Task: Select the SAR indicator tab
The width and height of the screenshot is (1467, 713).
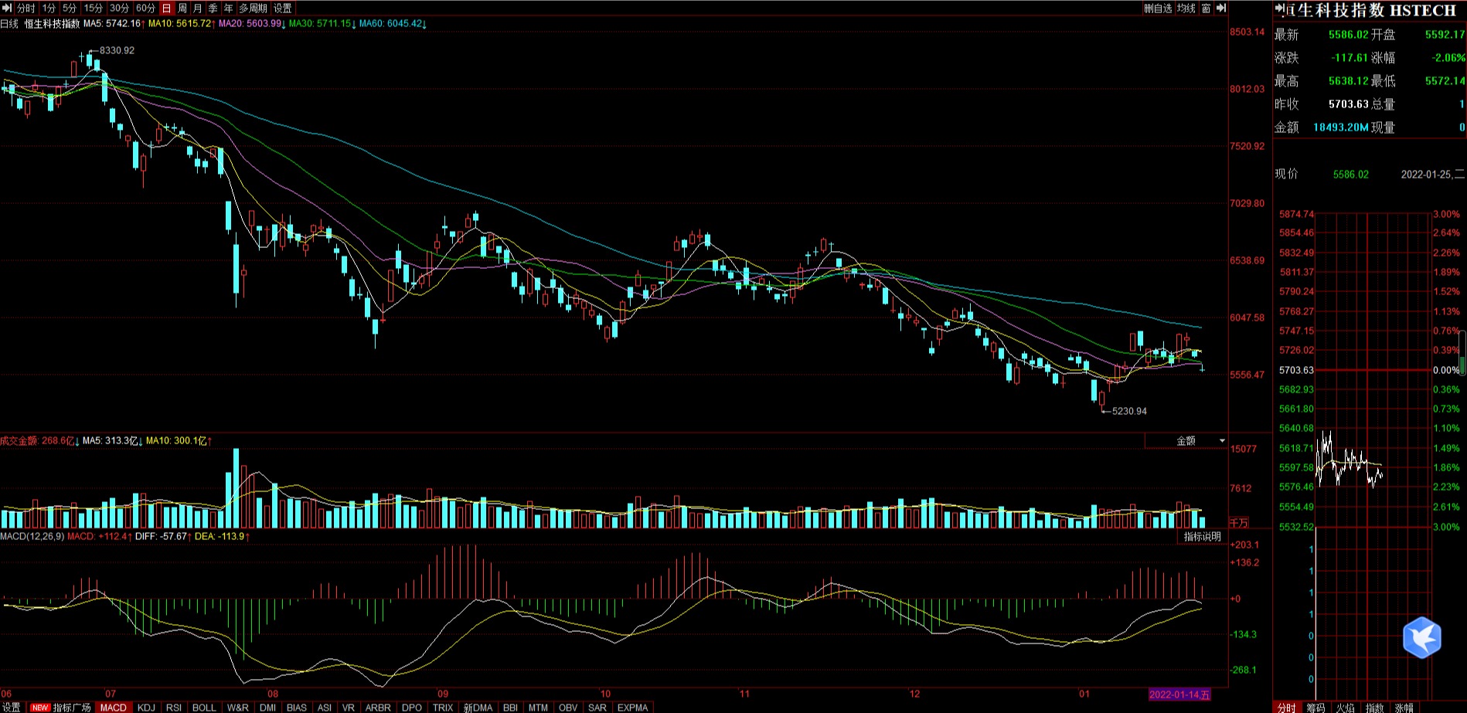Action: point(597,708)
